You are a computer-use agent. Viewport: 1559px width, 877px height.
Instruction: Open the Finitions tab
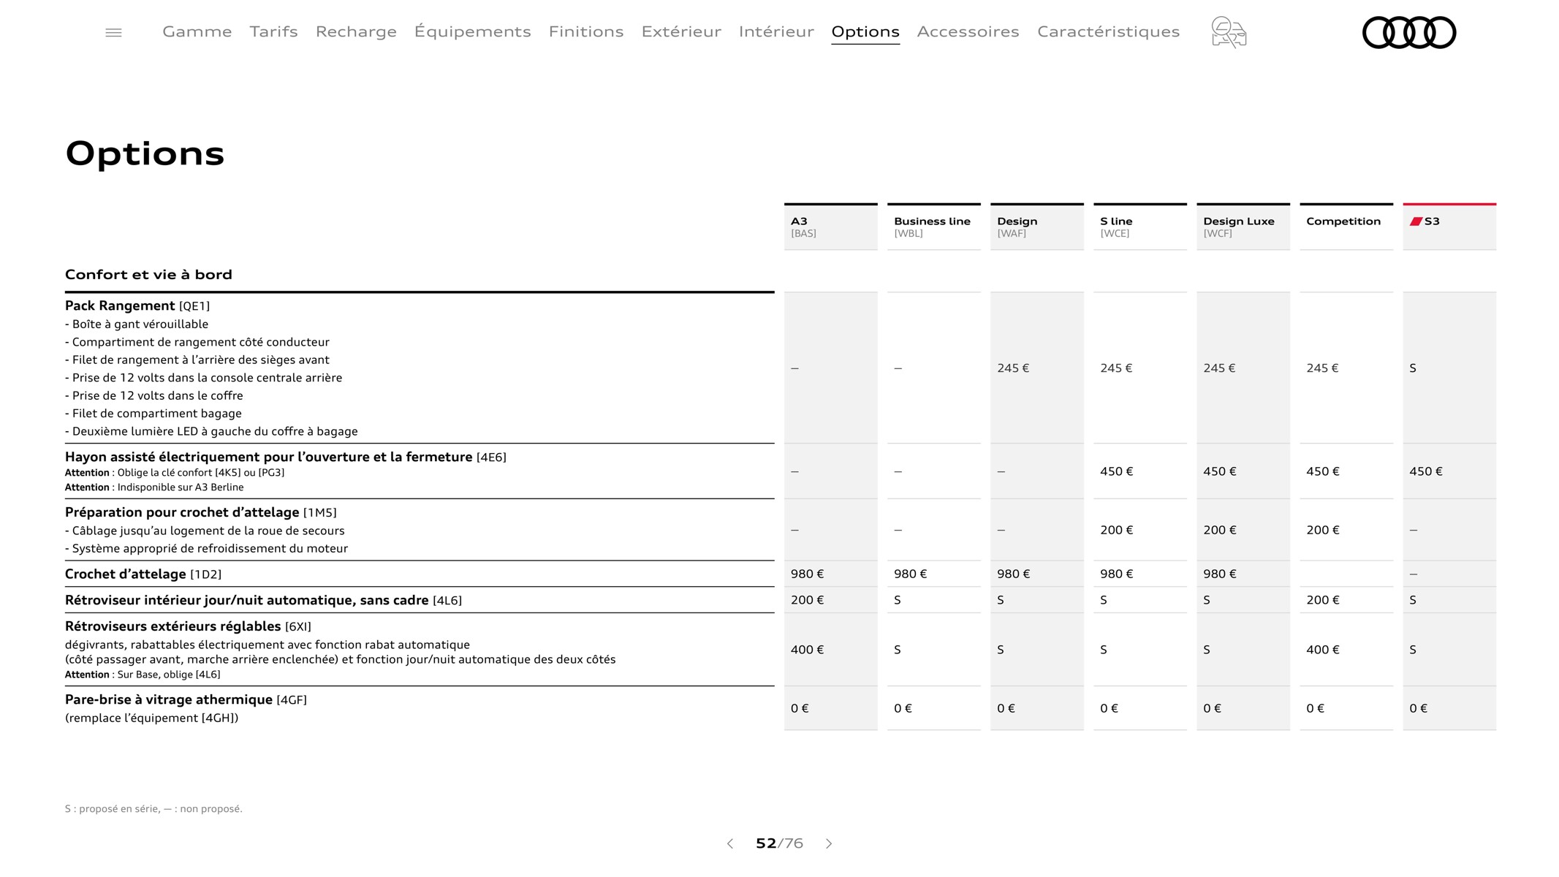pyautogui.click(x=586, y=31)
